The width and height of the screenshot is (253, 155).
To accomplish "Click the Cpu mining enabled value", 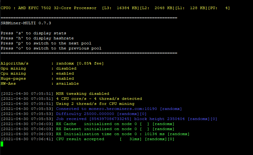I will pyautogui.click(x=65, y=73).
